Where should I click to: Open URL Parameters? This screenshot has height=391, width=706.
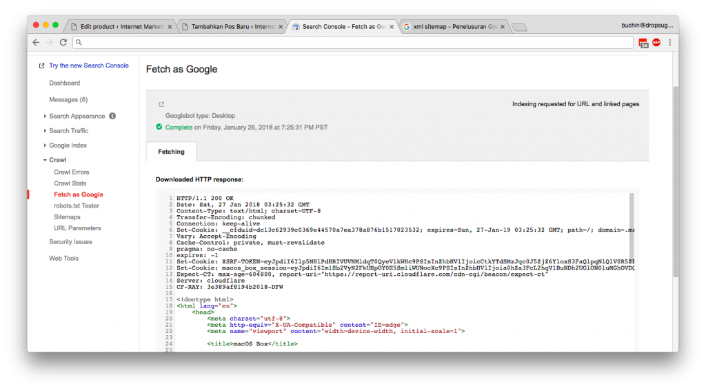tap(77, 228)
